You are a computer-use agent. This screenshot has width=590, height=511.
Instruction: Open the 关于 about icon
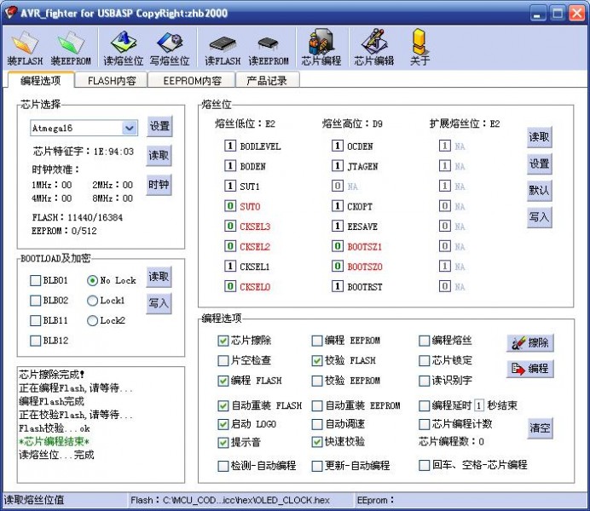click(x=419, y=48)
